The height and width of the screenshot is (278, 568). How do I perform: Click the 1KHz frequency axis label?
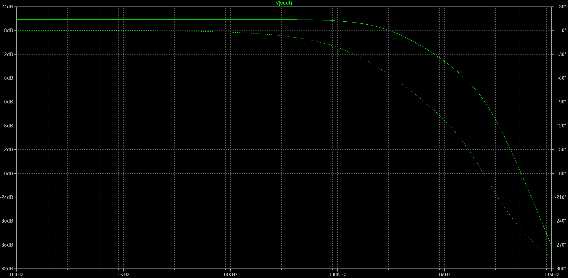click(123, 274)
